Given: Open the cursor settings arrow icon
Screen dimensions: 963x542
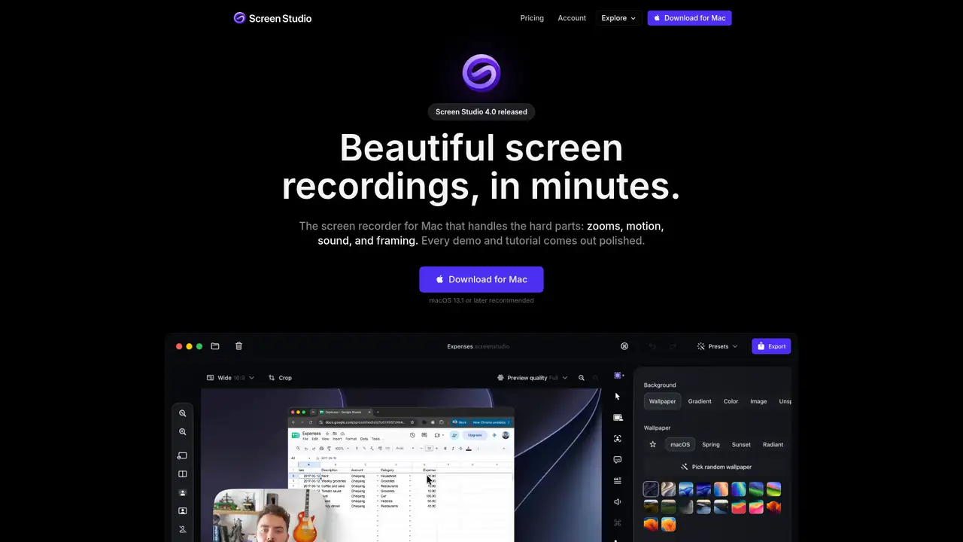Looking at the screenshot, I should (618, 397).
